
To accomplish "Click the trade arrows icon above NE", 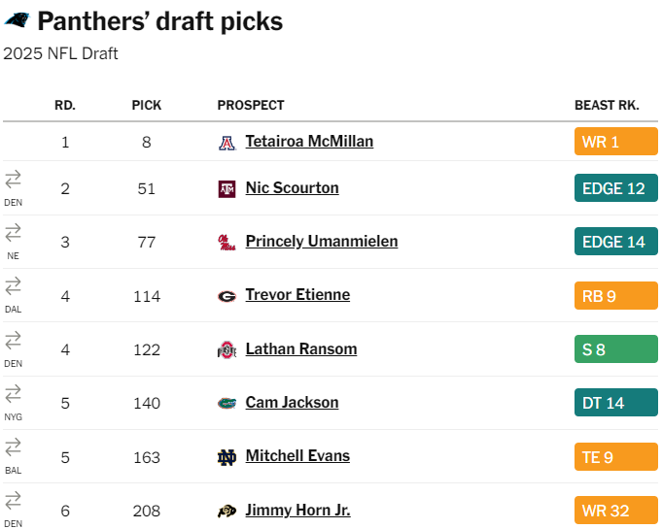I will tap(14, 233).
